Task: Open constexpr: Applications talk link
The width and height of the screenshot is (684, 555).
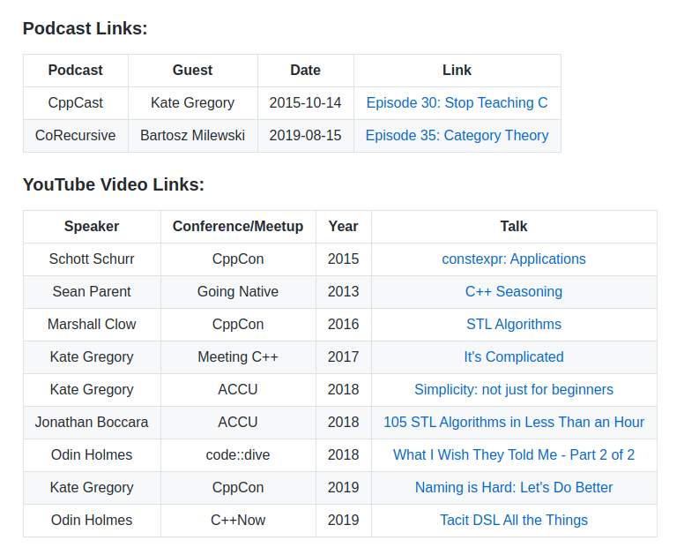Action: [513, 259]
